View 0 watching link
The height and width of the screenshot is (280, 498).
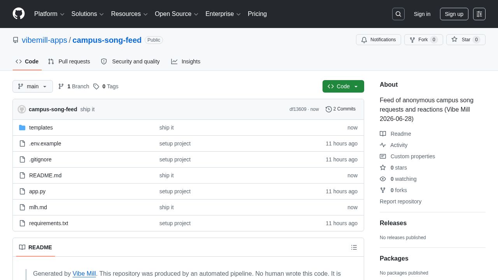(x=398, y=179)
